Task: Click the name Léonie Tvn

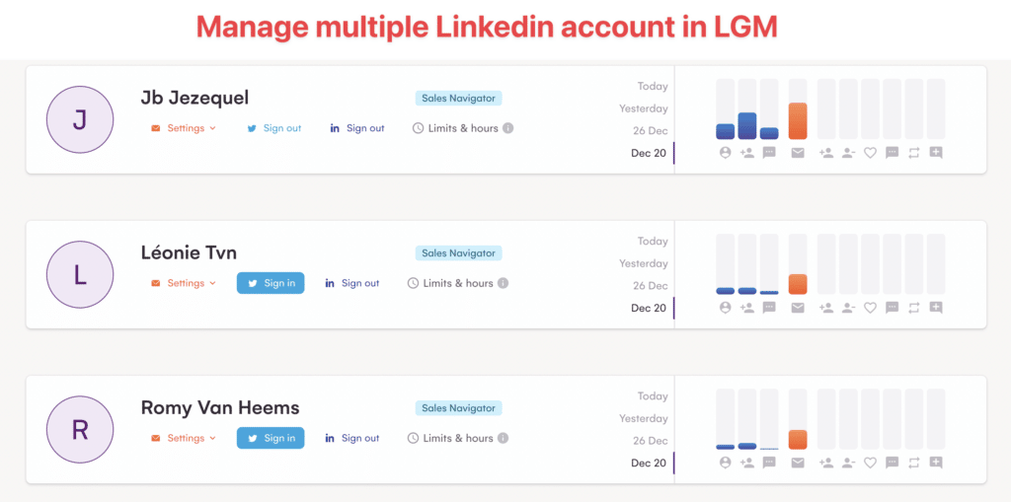Action: pyautogui.click(x=189, y=252)
